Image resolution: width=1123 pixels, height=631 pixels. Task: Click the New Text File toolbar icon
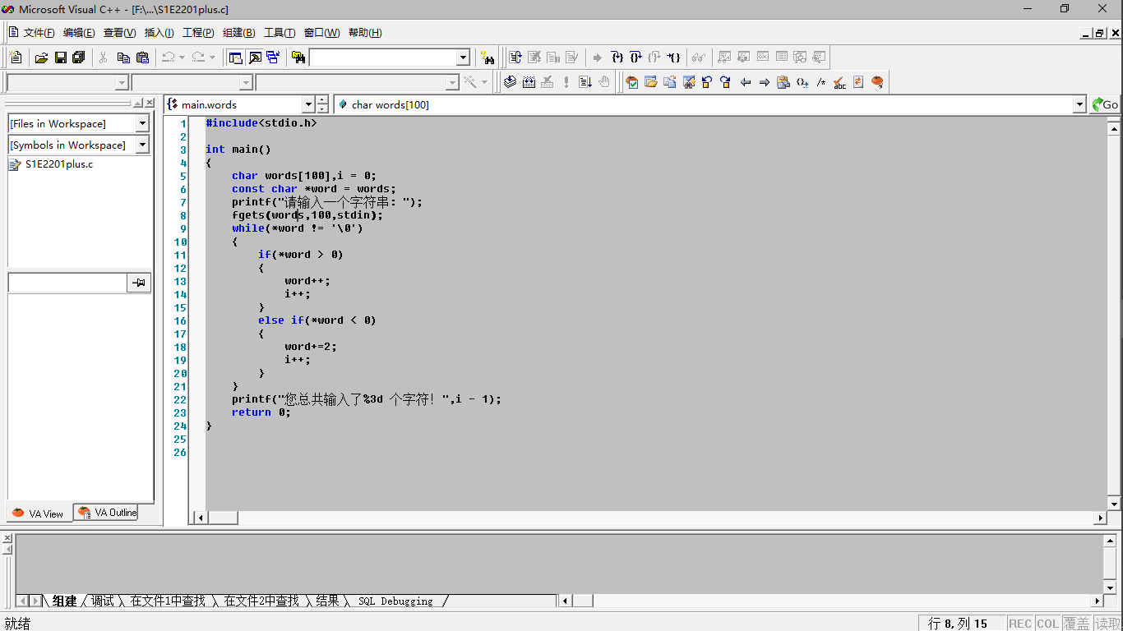(16, 58)
